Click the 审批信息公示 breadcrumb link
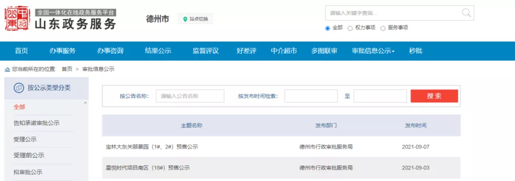The image size is (515, 181). coord(98,69)
